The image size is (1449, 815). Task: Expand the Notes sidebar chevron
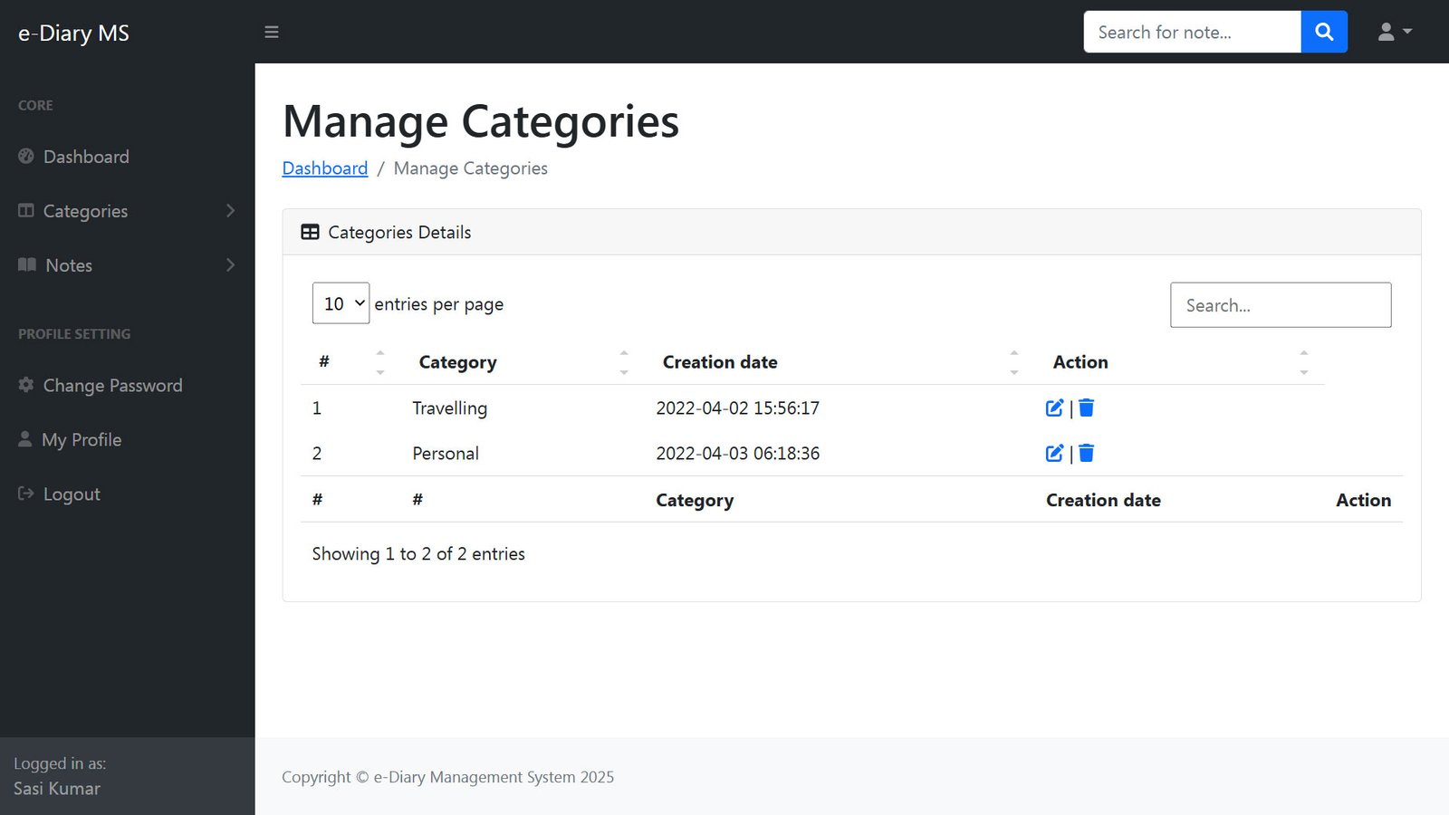pyautogui.click(x=230, y=264)
